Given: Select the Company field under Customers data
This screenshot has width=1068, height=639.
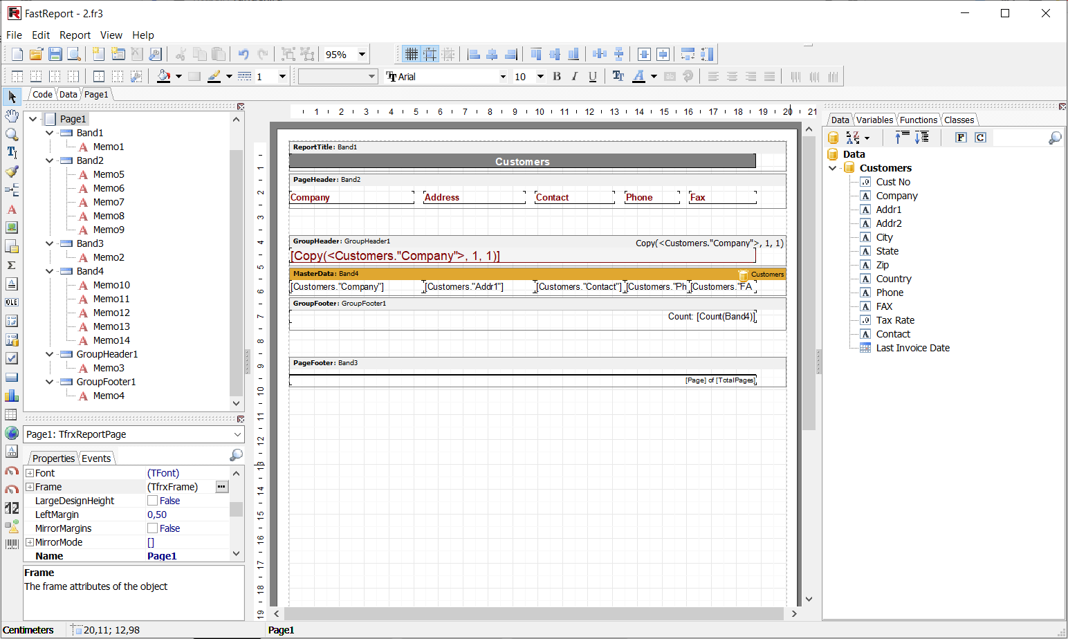Looking at the screenshot, I should (x=896, y=195).
